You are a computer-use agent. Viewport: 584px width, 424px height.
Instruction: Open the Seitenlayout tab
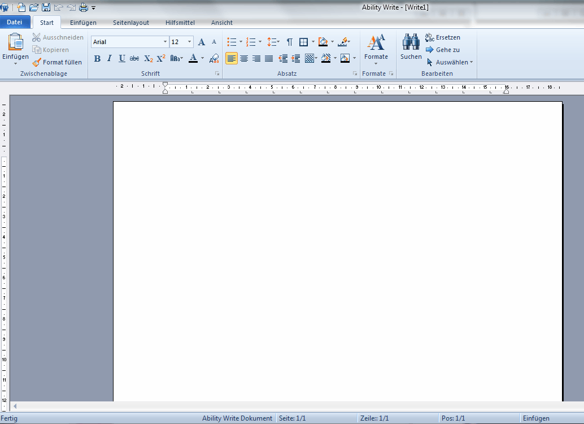(130, 23)
